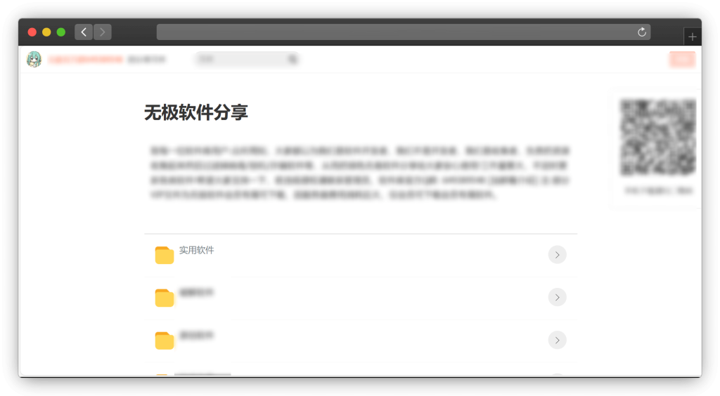Click the green-haired avatar site logo

tap(34, 60)
